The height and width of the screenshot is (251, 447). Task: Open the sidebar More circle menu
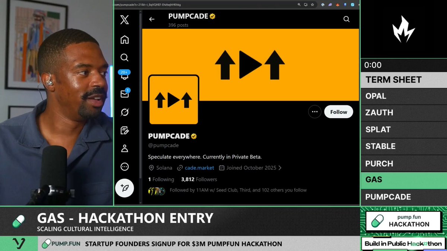124,167
